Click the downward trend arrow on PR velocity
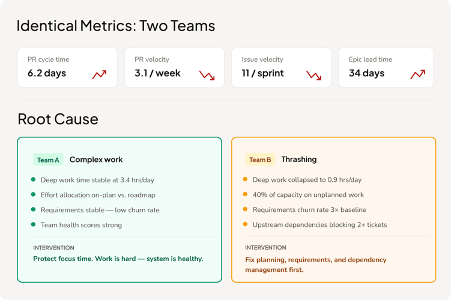Viewport: 451px width, 300px height. tap(207, 76)
